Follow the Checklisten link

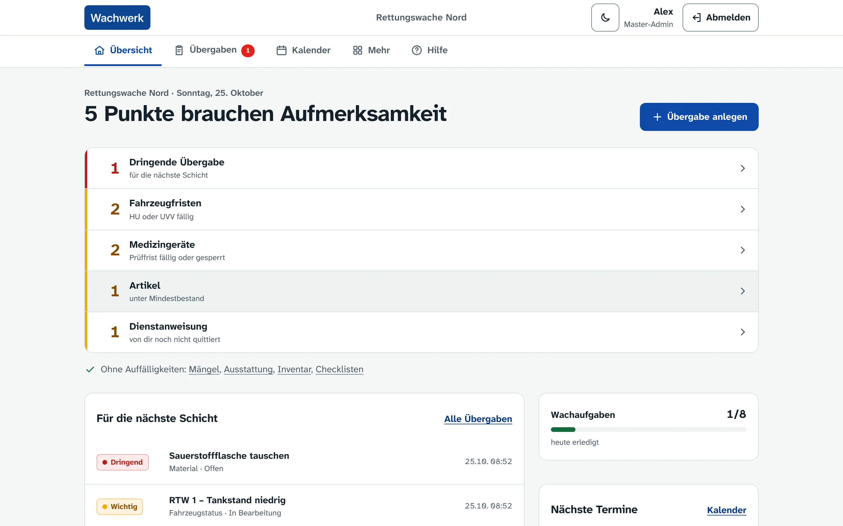[339, 369]
